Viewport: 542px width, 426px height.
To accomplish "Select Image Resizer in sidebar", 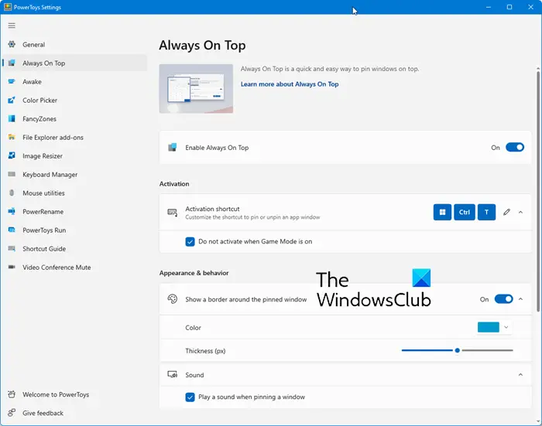I will [x=74, y=156].
